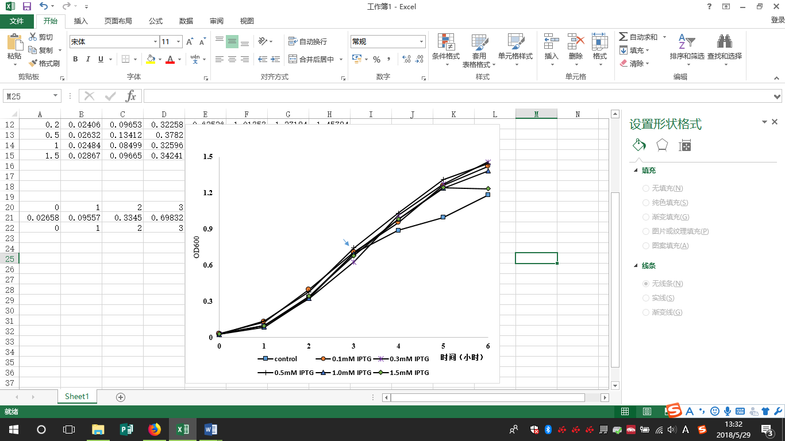Image resolution: width=785 pixels, height=441 pixels.
Task: Apply italic formatting to text
Action: (x=88, y=59)
